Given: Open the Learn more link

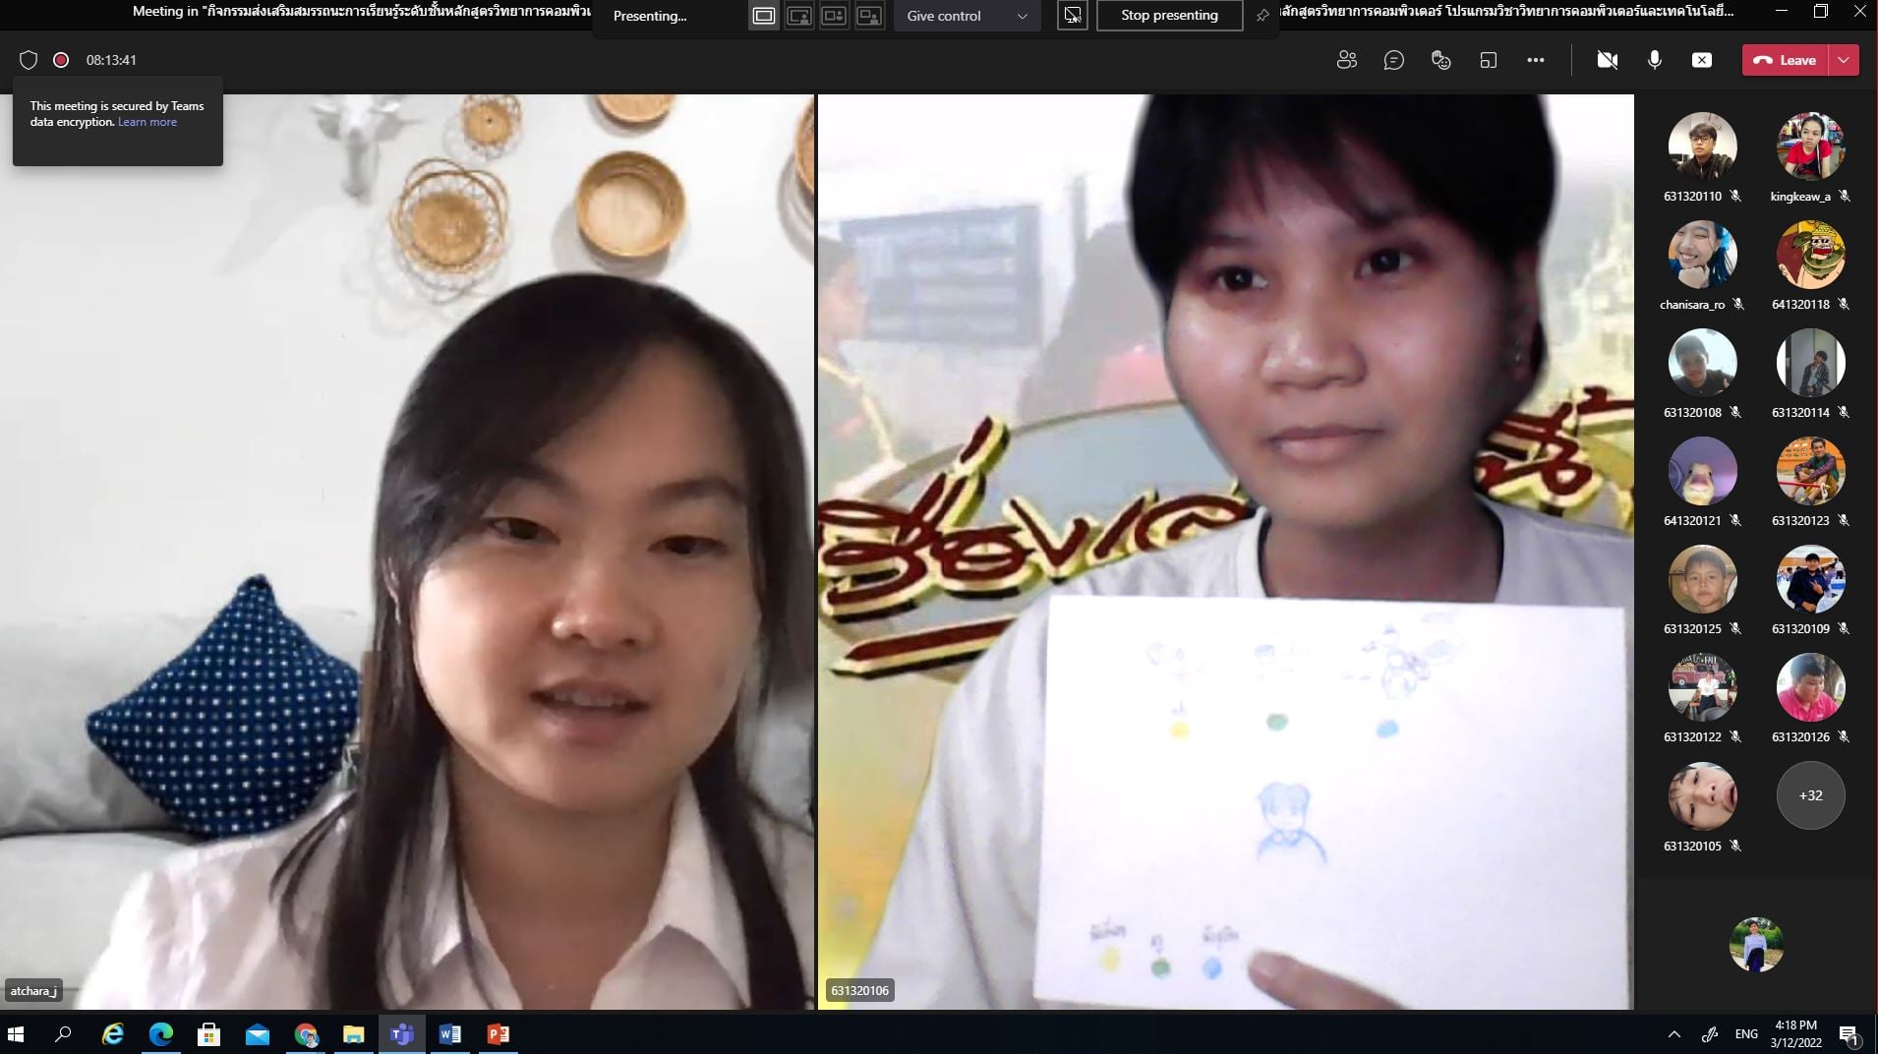Looking at the screenshot, I should [147, 122].
